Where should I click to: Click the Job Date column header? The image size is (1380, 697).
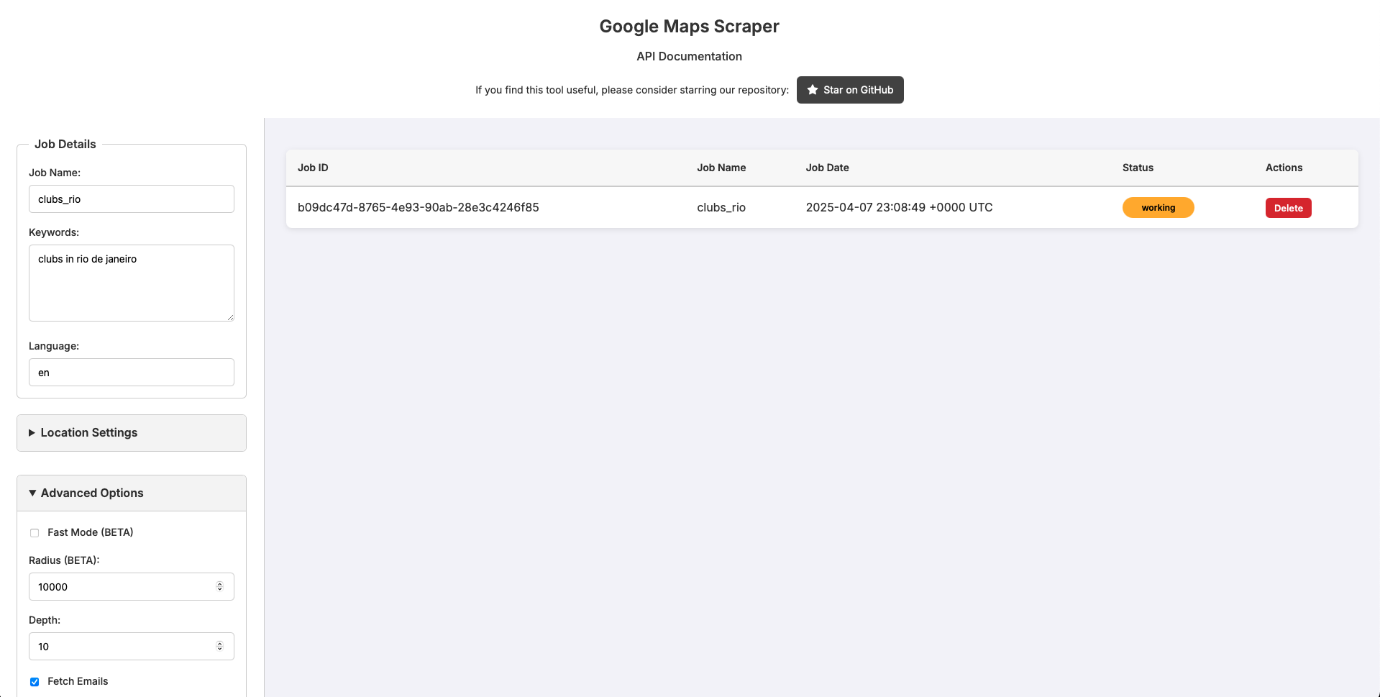(x=827, y=168)
